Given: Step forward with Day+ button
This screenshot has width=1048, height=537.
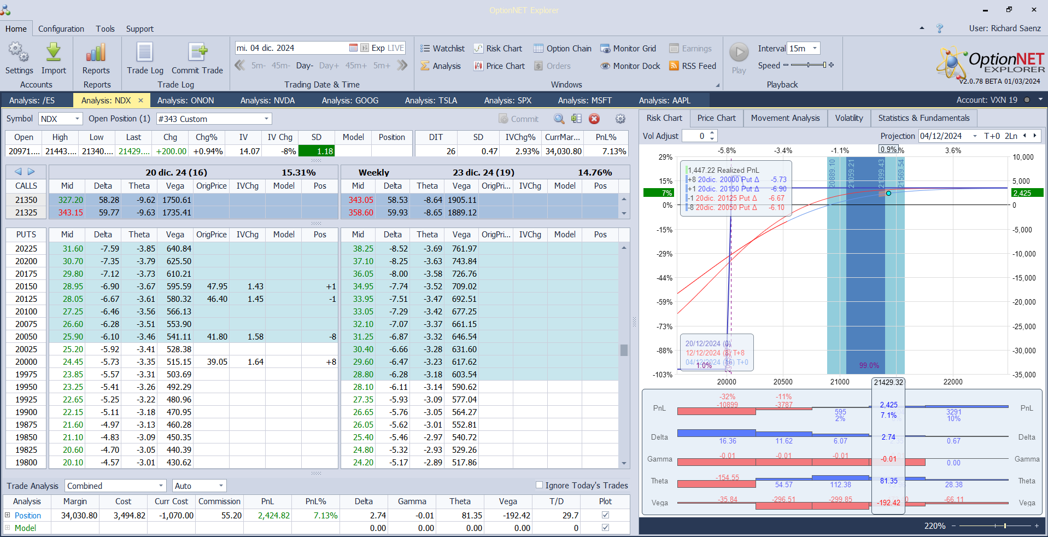Looking at the screenshot, I should pos(329,66).
